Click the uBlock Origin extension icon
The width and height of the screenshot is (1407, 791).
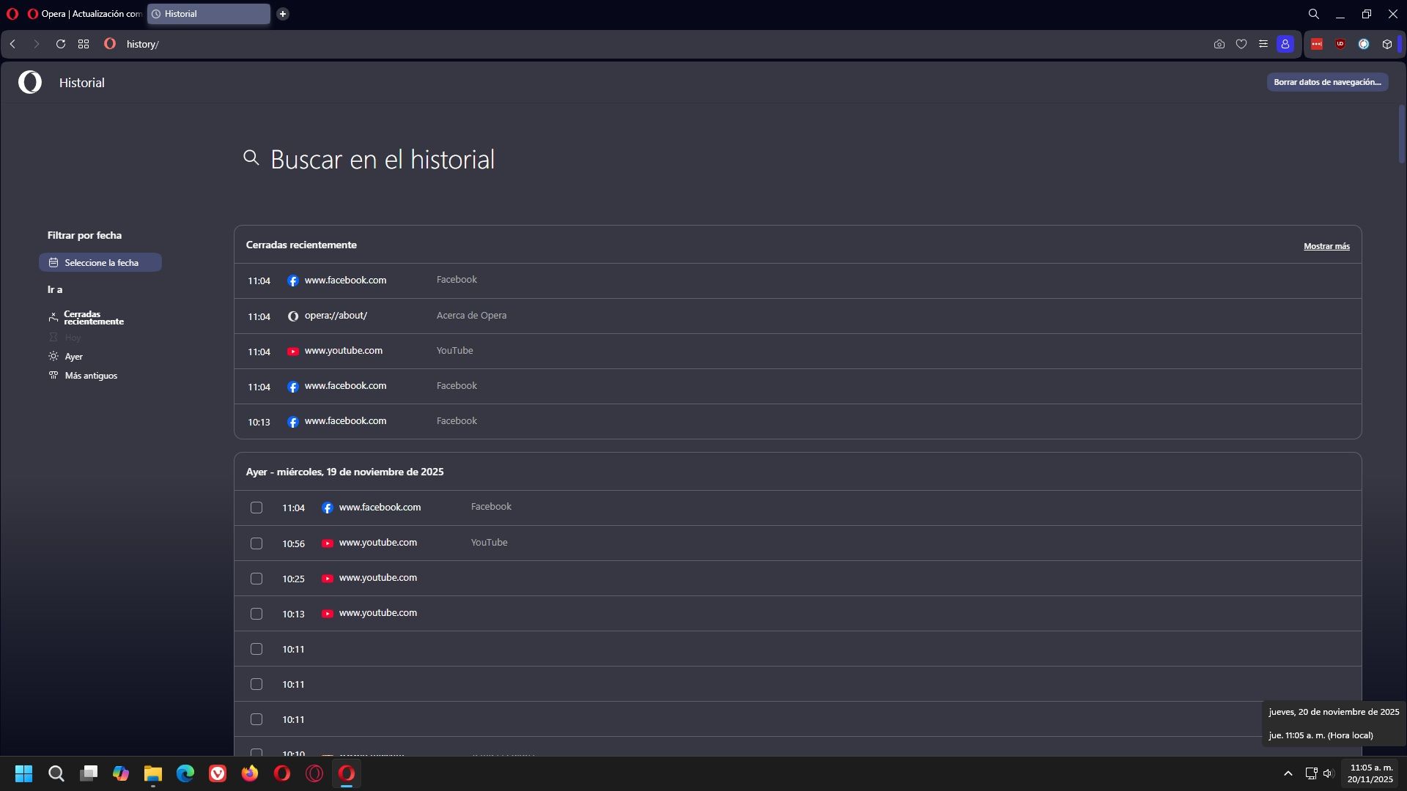(x=1340, y=44)
